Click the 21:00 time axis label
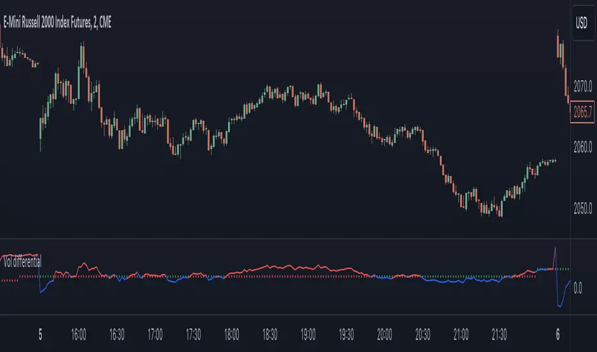597x352 pixels. (461, 335)
